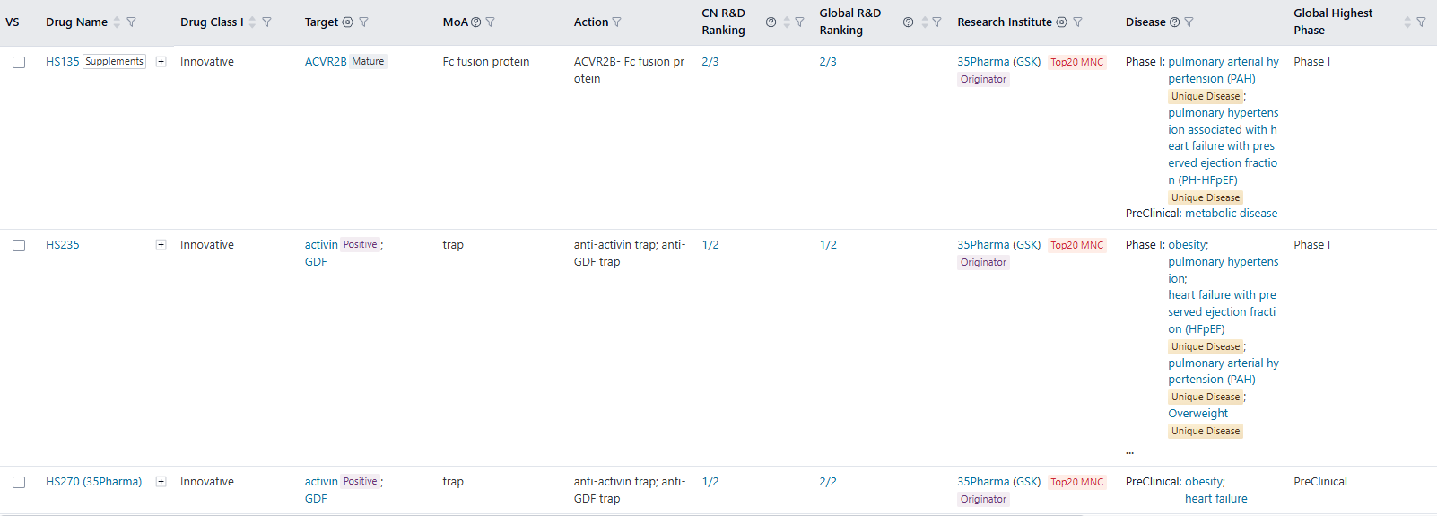Sort the table by Drug Name

[117, 22]
